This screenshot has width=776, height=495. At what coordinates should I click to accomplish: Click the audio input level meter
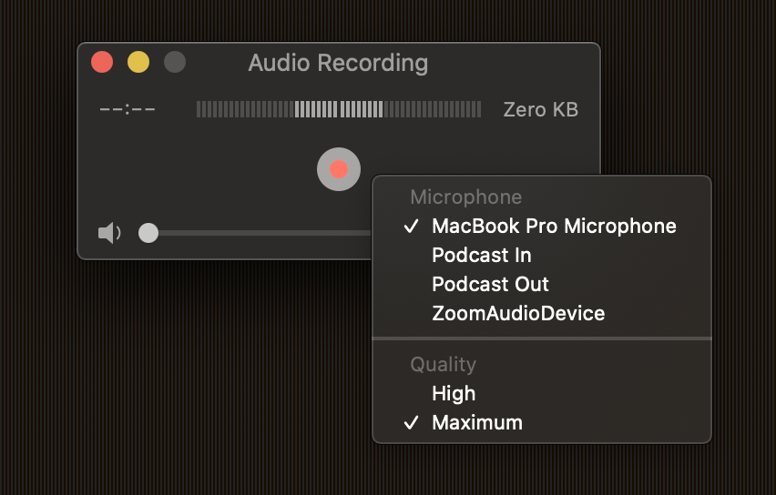[338, 110]
